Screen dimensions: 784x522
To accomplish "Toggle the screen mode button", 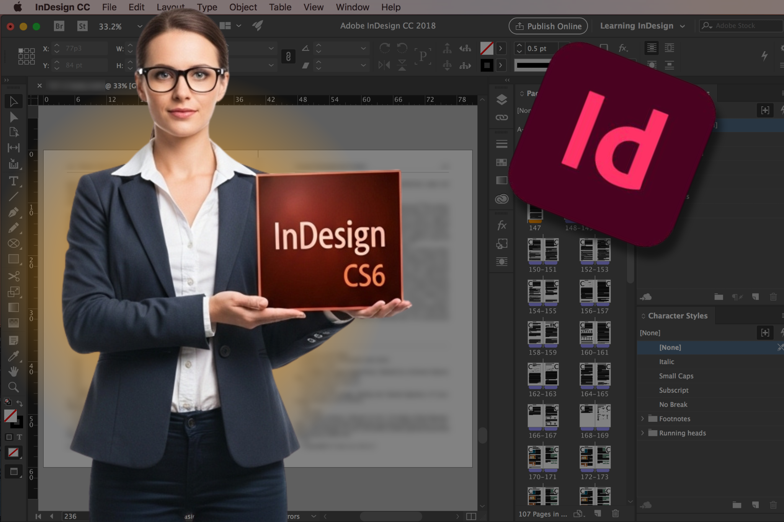I will [x=14, y=472].
